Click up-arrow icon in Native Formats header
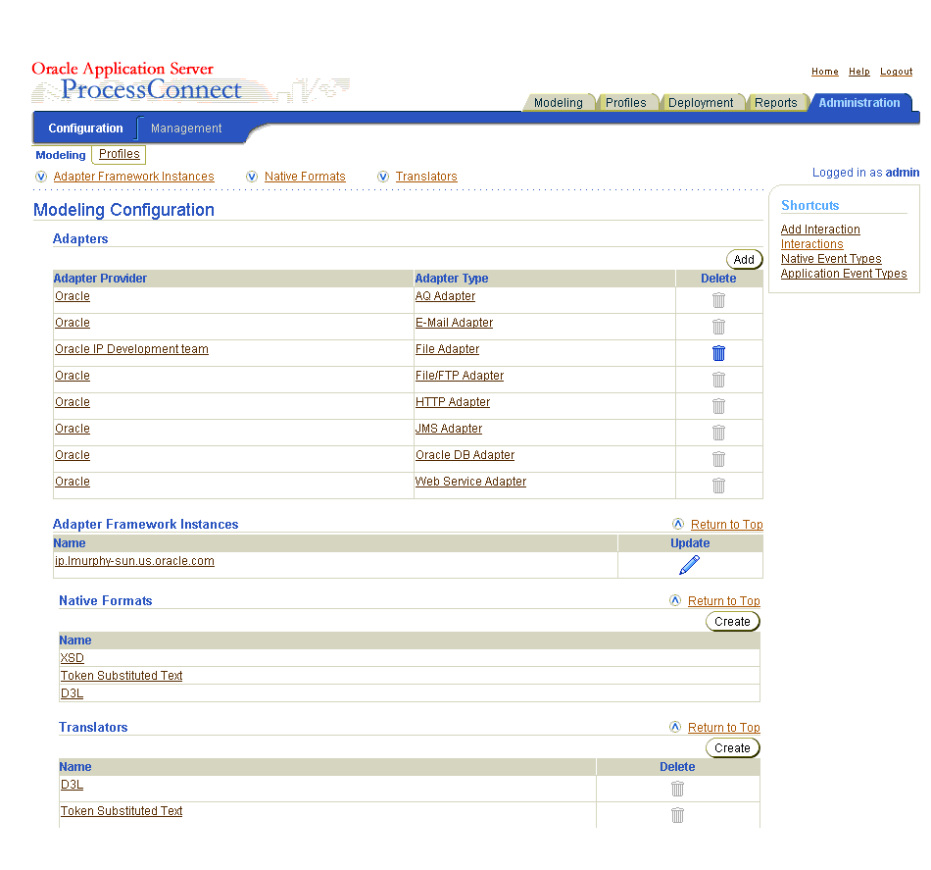Image resolution: width=931 pixels, height=870 pixels. tap(675, 600)
